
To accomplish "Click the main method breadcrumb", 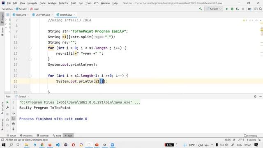I will pyautogui.click(x=35, y=9).
